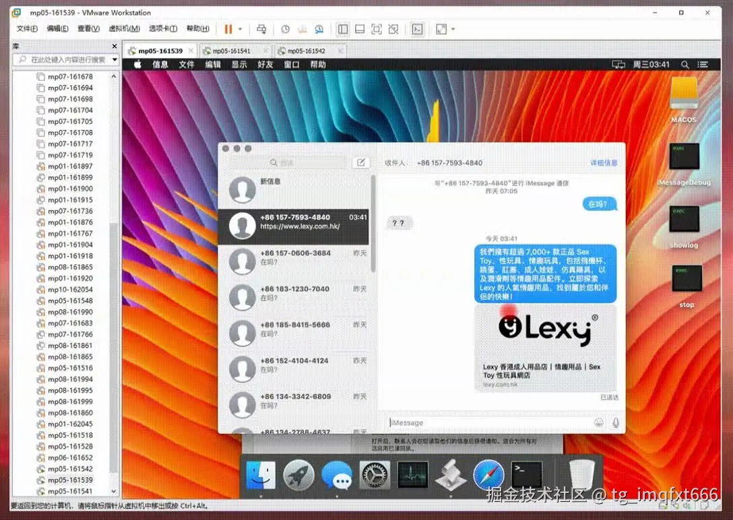The width and height of the screenshot is (733, 520).
Task: Select the +86 157-0606-3684 conversation
Action: (294, 261)
